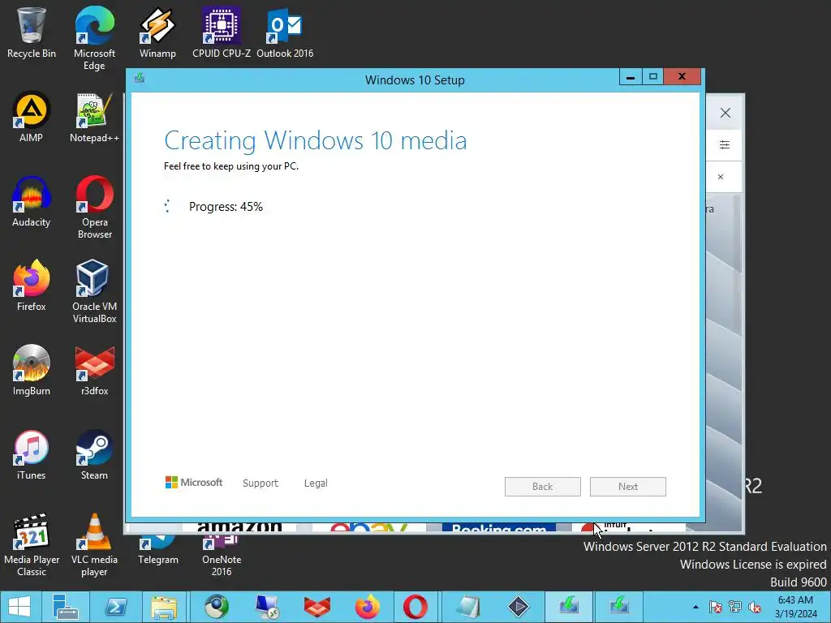Screen dimensions: 831x623
Task: Click the Support link in Setup
Action: coord(260,483)
